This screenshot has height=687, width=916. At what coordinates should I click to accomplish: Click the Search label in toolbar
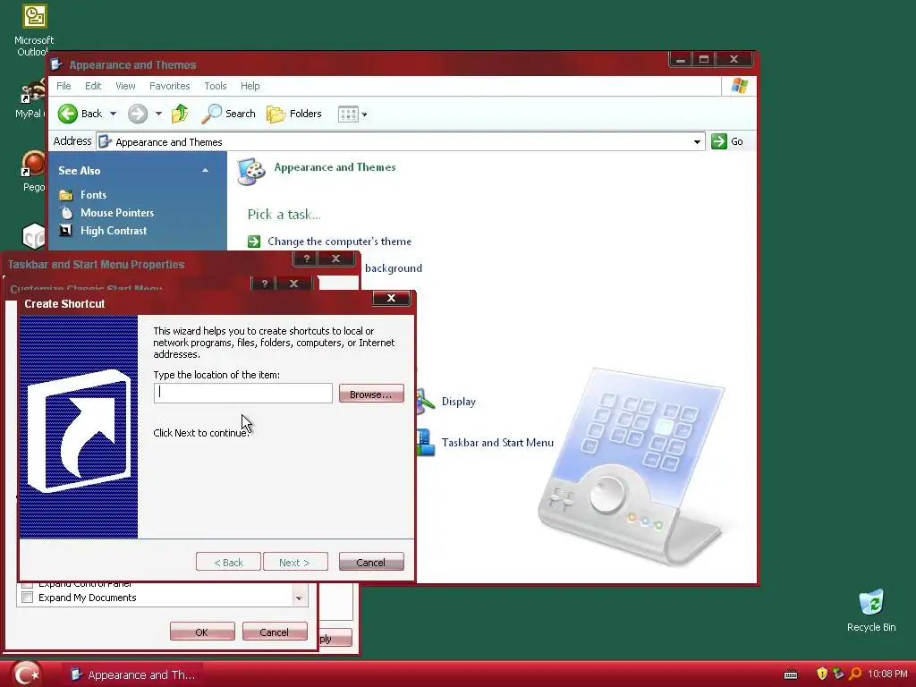pos(241,114)
